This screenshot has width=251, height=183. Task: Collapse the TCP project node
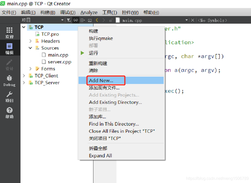click(24, 27)
